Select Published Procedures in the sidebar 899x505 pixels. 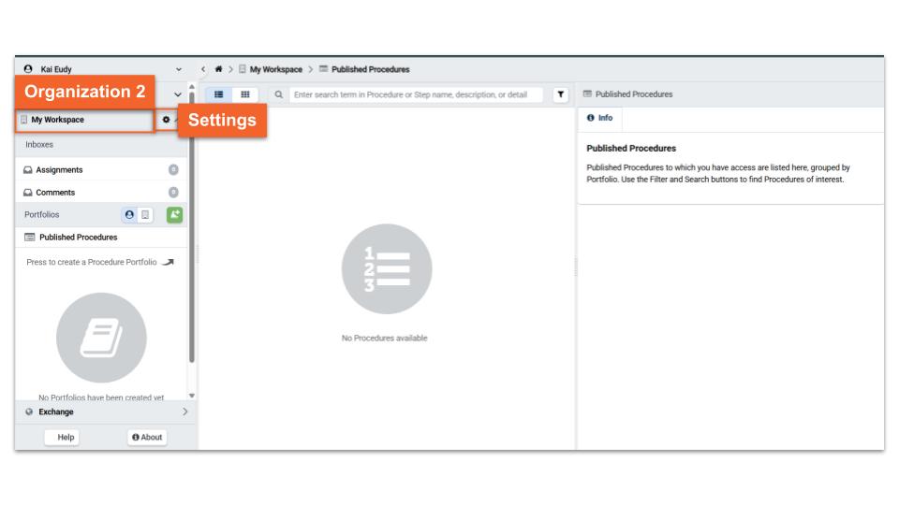pos(100,237)
